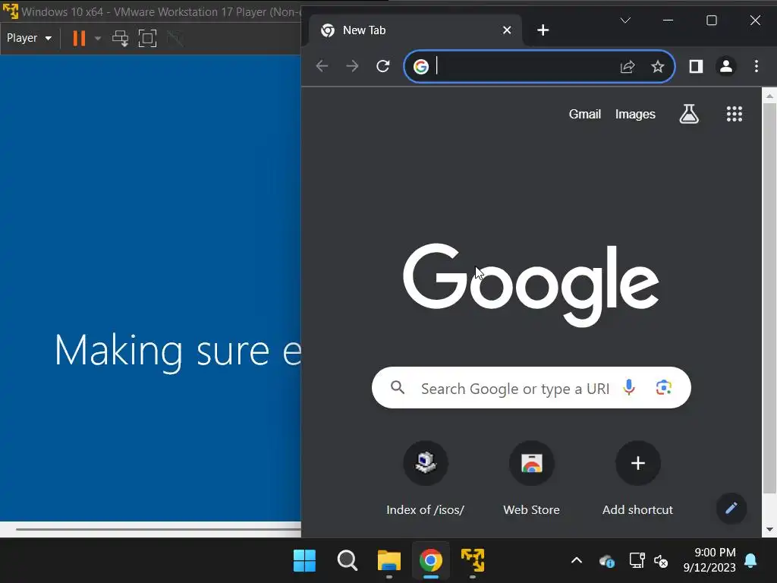
Task: Click the Google icon in address bar
Action: pos(421,67)
